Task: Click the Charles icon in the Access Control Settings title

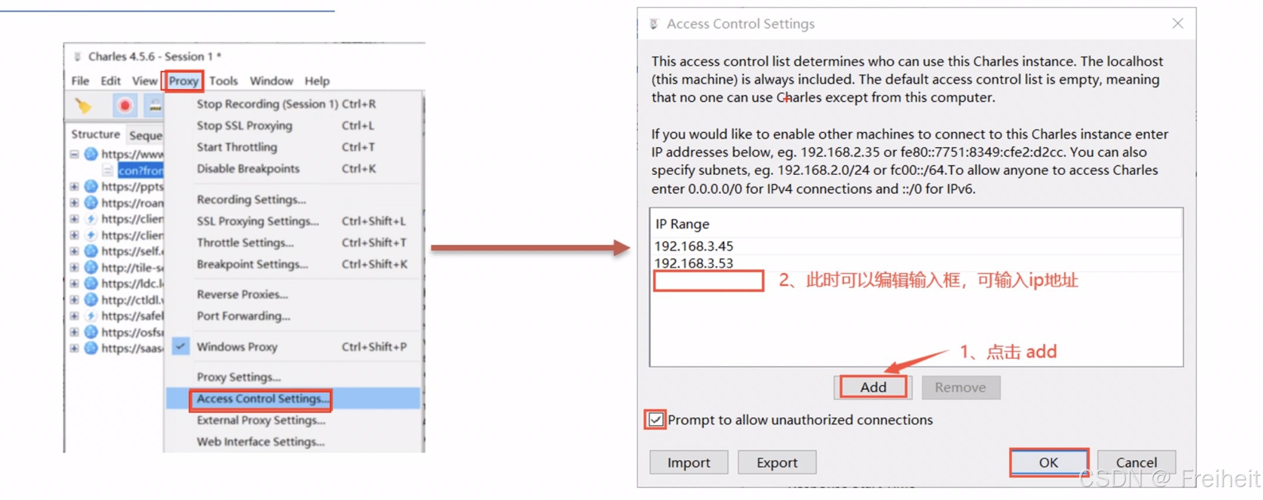Action: point(654,24)
